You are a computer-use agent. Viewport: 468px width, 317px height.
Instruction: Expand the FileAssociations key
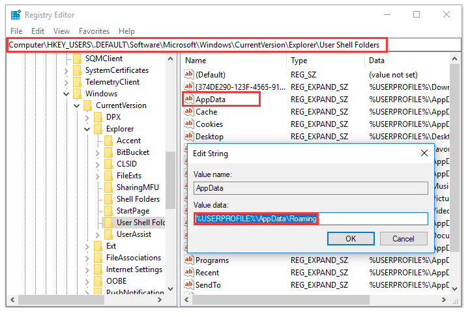click(87, 258)
